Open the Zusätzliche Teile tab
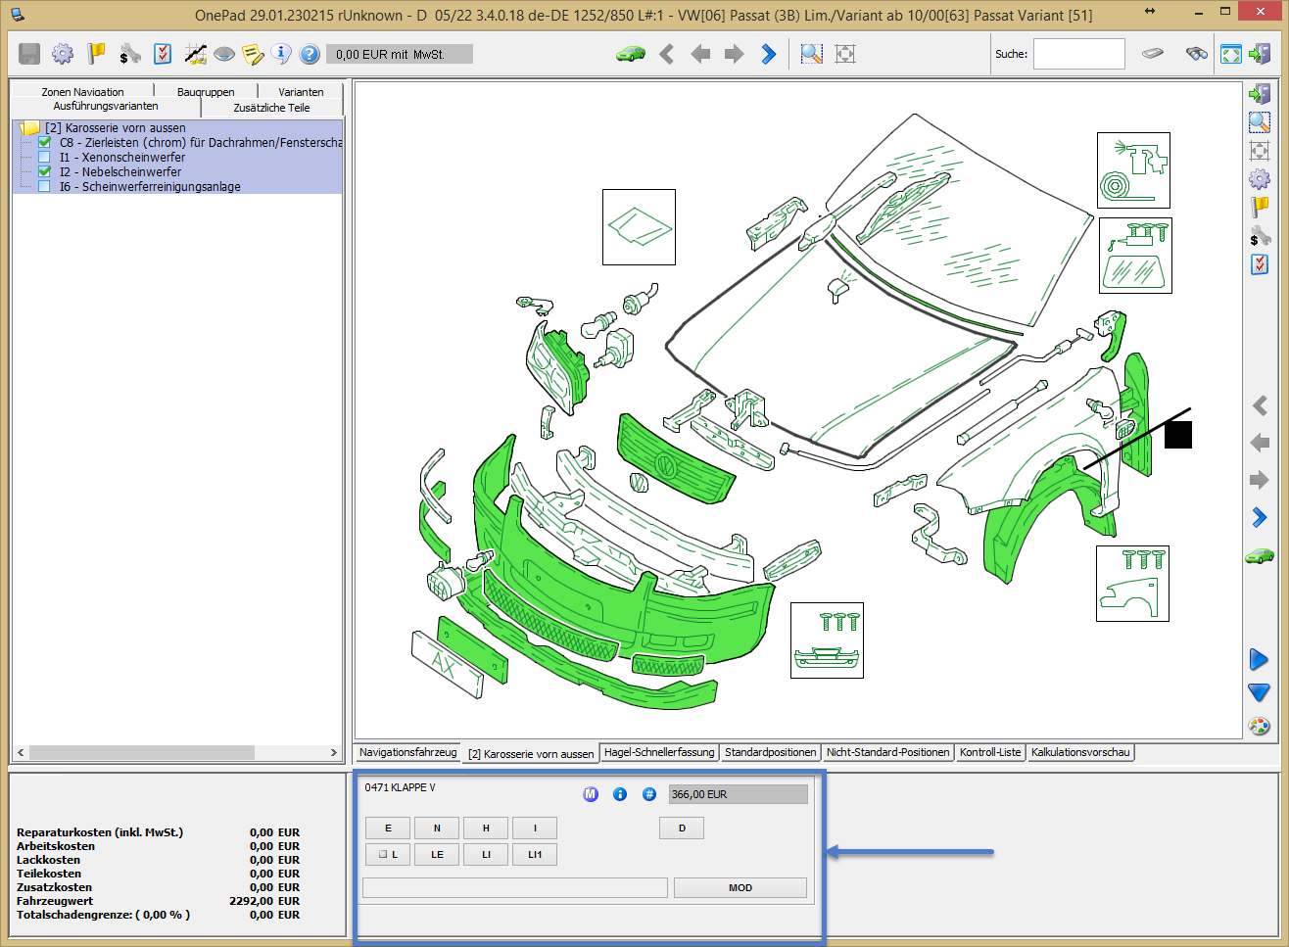Screen dimensions: 1289x947 (x=271, y=107)
